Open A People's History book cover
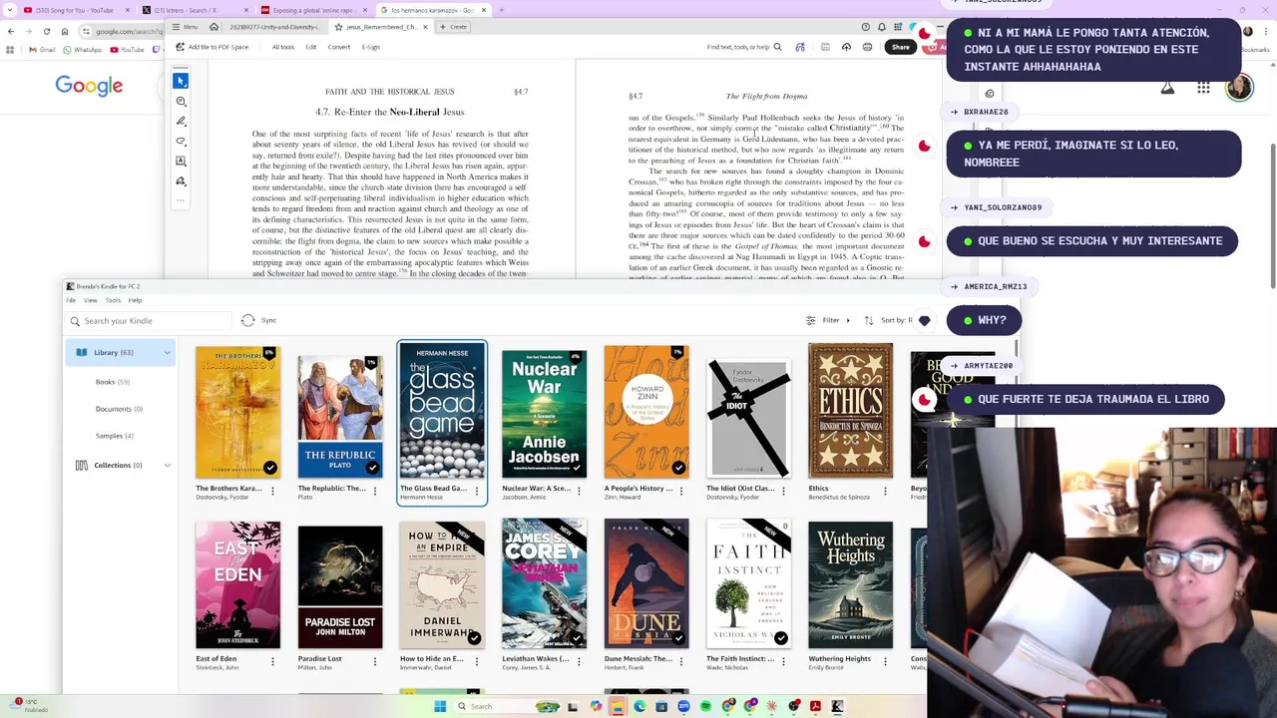1277x718 pixels. (646, 412)
